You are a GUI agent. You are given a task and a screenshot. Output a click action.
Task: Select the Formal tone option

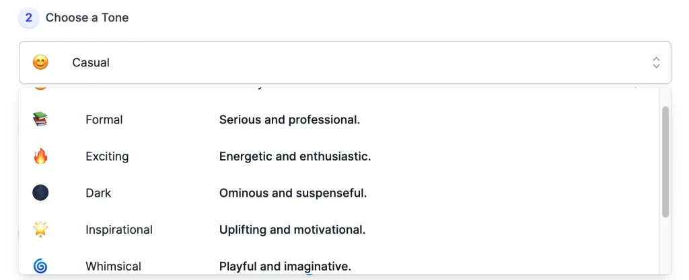[x=104, y=120]
